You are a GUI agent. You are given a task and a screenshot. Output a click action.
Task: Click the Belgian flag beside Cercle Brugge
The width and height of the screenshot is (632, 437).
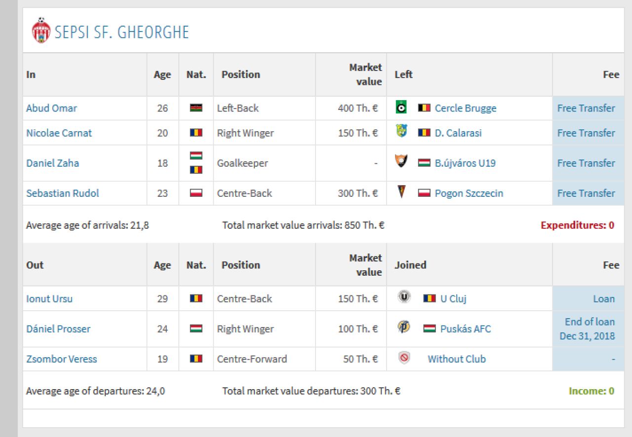pyautogui.click(x=424, y=108)
